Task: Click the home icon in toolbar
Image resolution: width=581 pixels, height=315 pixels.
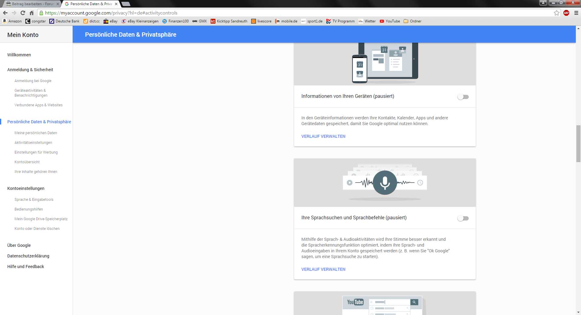Action: point(31,13)
